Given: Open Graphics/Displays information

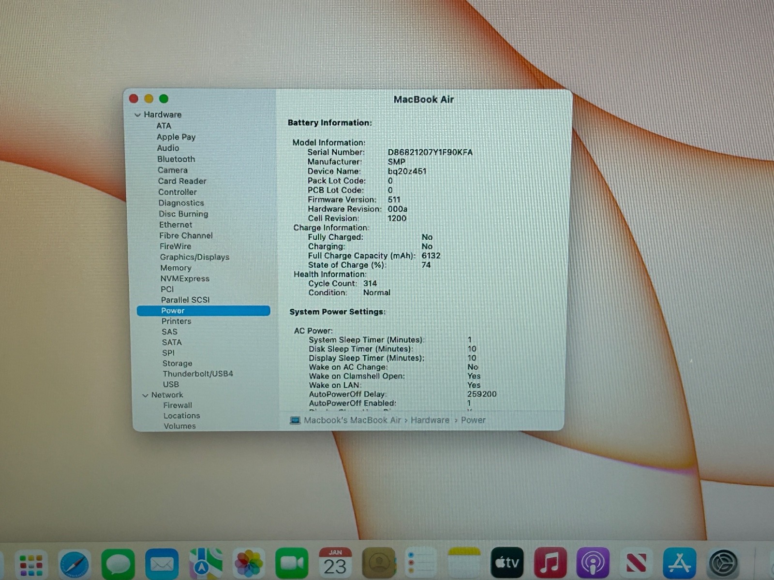Looking at the screenshot, I should tap(194, 257).
